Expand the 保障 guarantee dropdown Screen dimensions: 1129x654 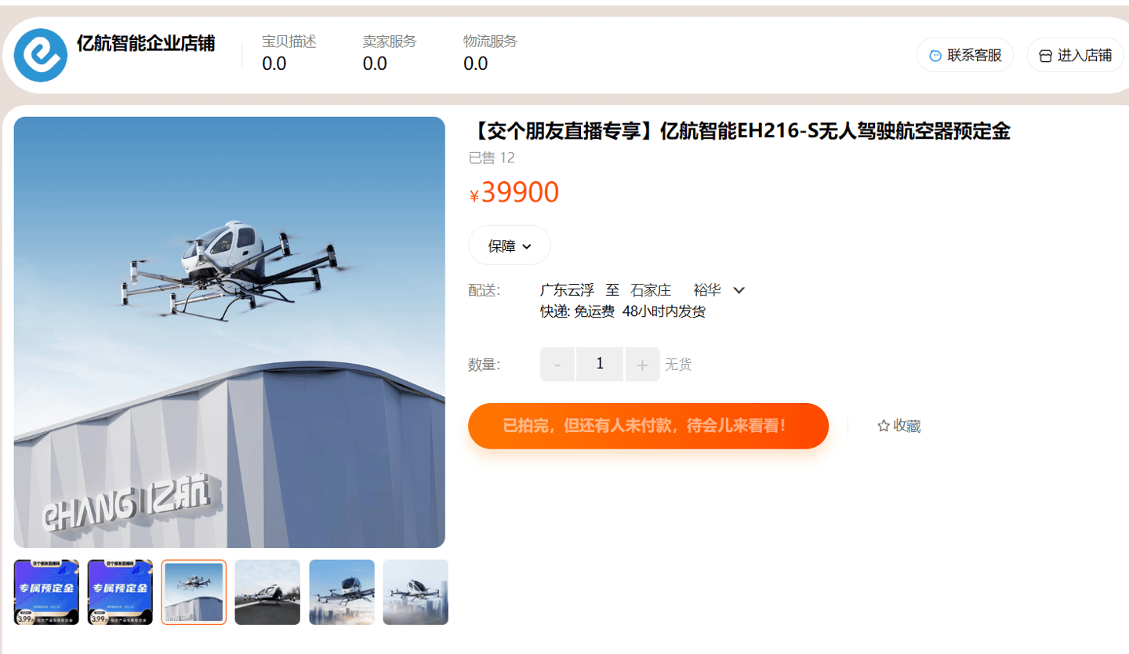click(x=510, y=245)
